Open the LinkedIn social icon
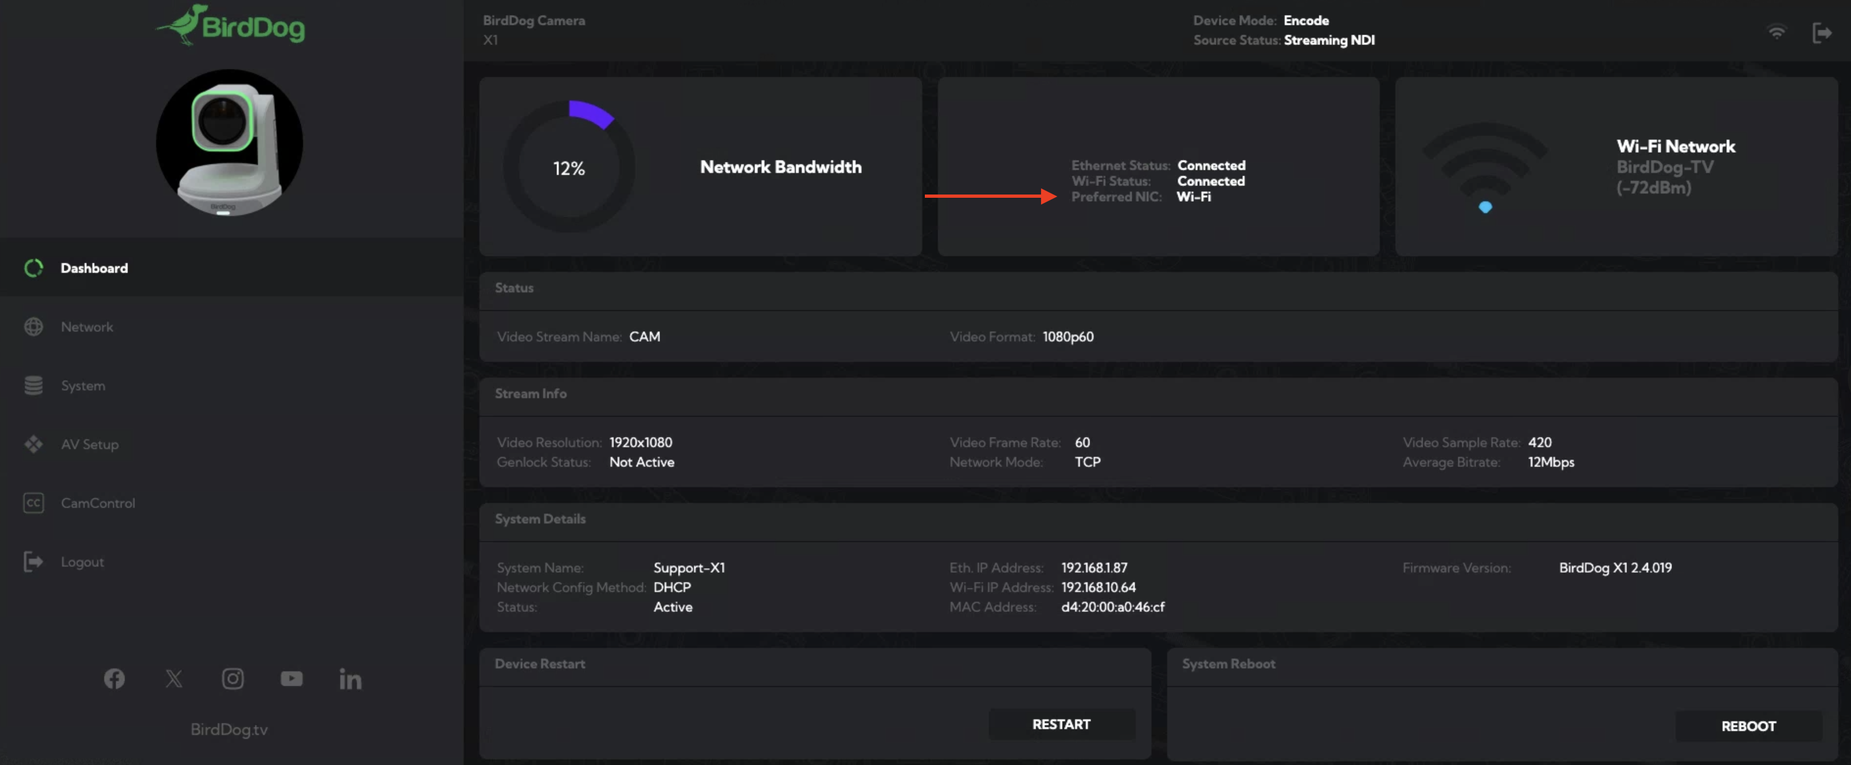 pos(350,679)
